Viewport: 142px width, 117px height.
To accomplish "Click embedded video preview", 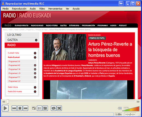I will 89,90.
